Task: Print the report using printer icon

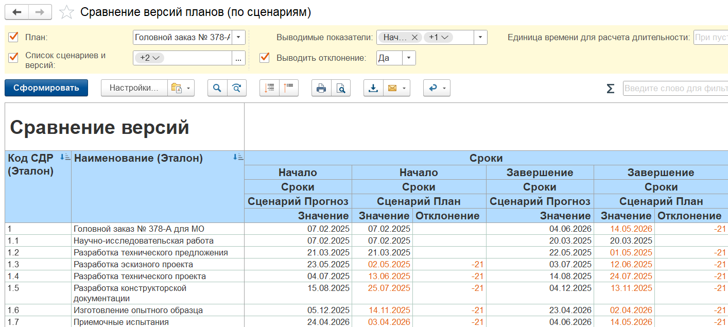Action: click(321, 88)
